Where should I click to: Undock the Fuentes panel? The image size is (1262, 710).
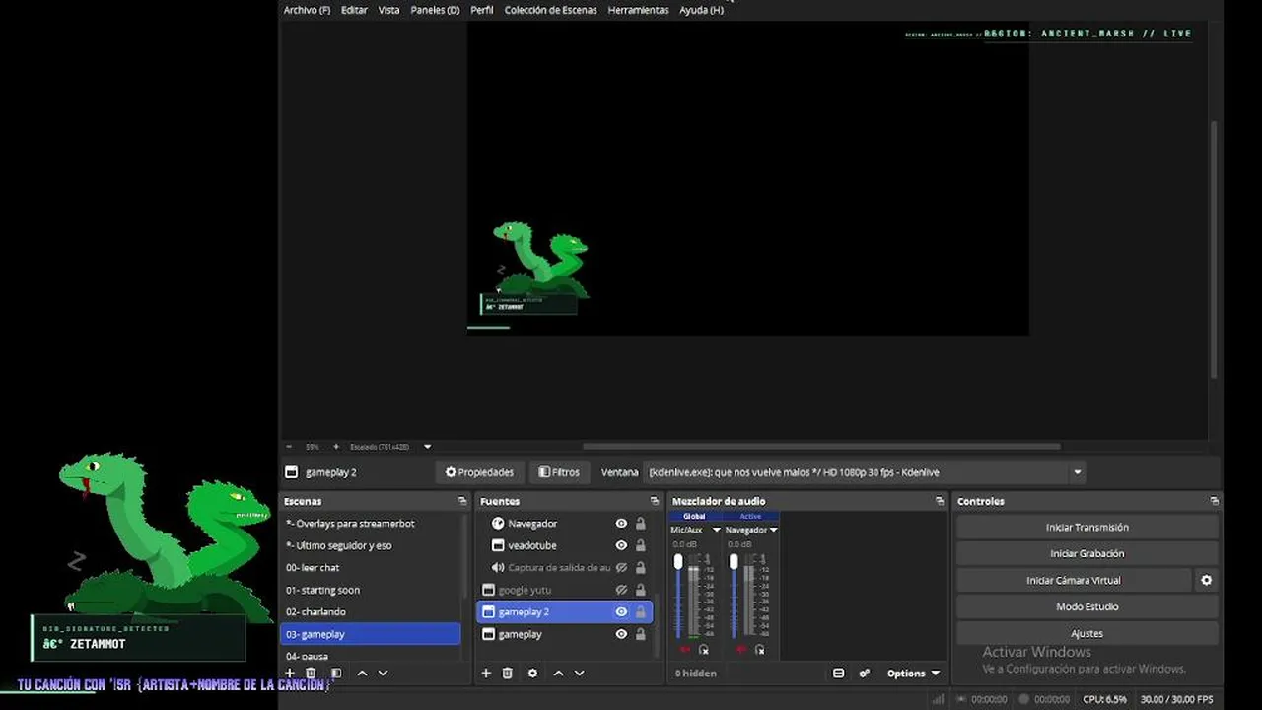pyautogui.click(x=655, y=501)
